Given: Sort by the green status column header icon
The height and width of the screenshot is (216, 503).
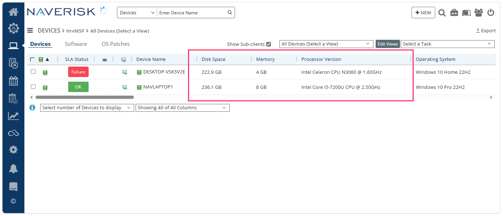Looking at the screenshot, I should pyautogui.click(x=41, y=59).
